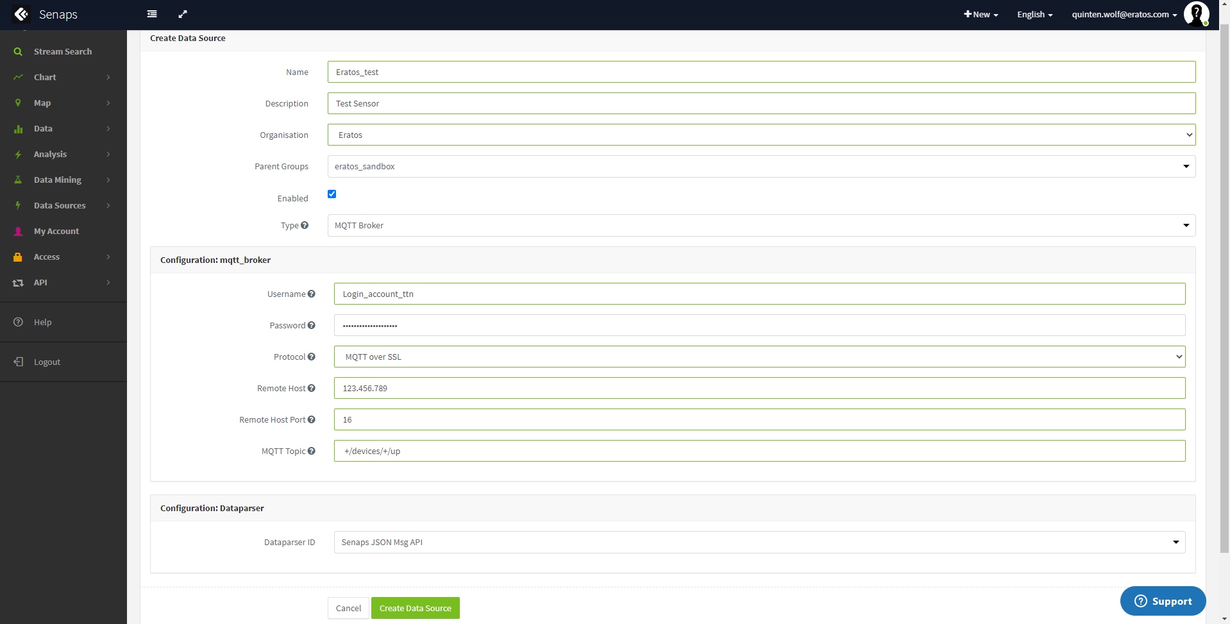Viewport: 1230px width, 624px height.
Task: Click into the MQTT Topic field
Action: pos(759,451)
